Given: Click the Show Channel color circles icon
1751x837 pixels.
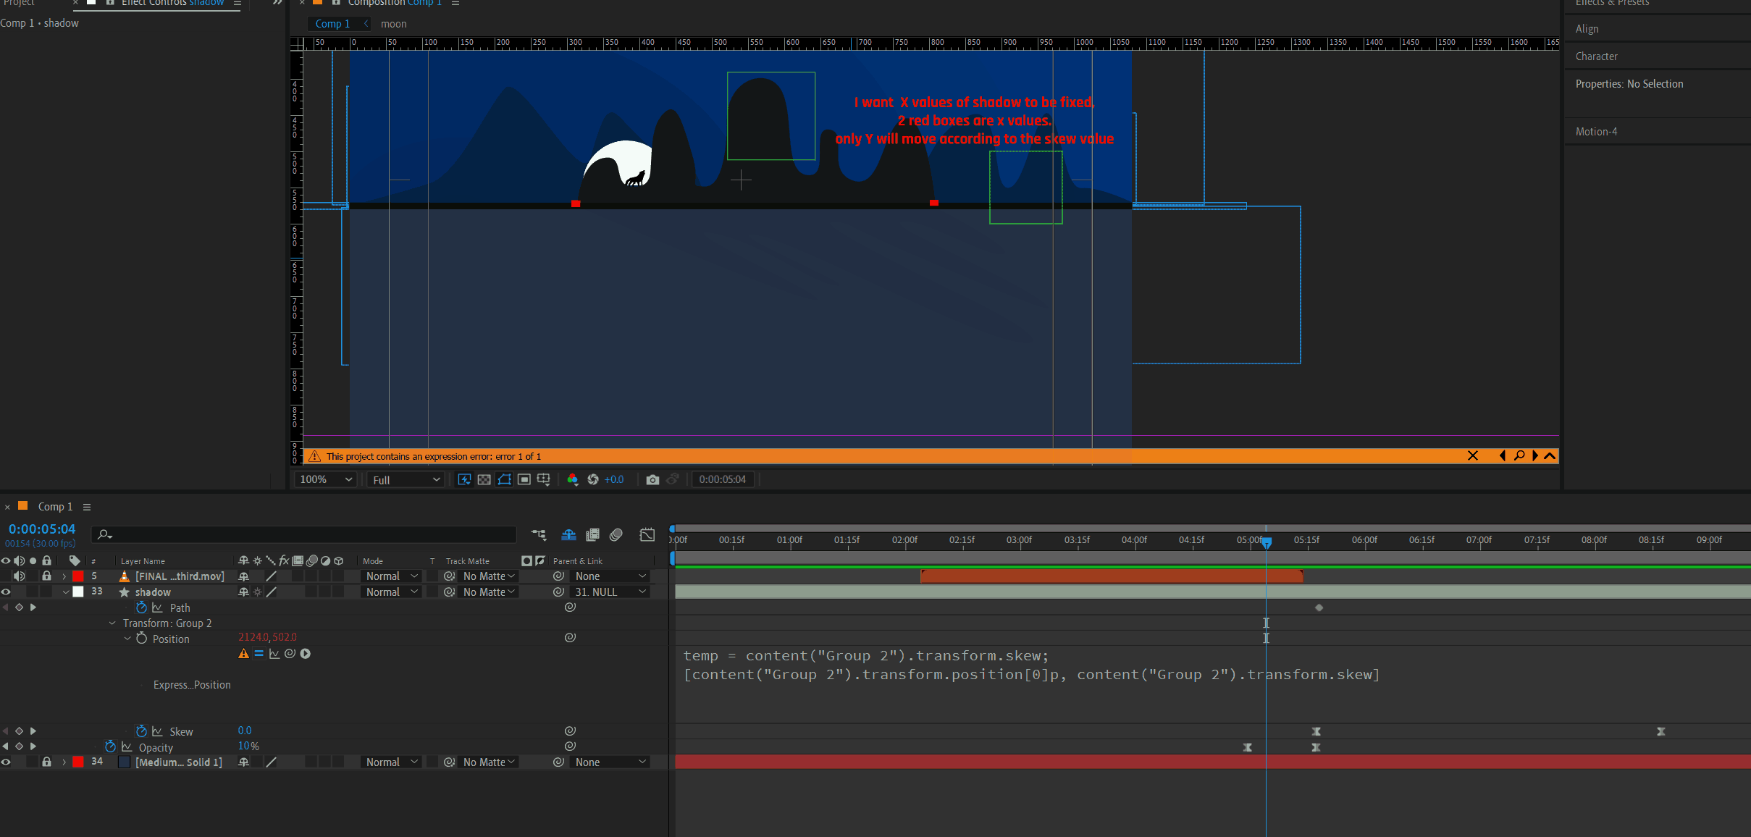Looking at the screenshot, I should pyautogui.click(x=572, y=479).
